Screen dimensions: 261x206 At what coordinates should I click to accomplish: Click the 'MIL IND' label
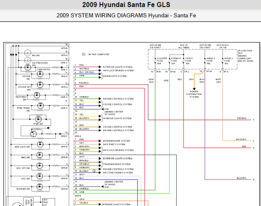(36, 55)
